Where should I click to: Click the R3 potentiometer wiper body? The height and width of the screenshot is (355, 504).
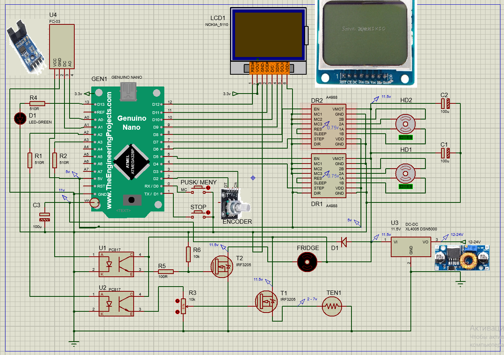coord(183,307)
